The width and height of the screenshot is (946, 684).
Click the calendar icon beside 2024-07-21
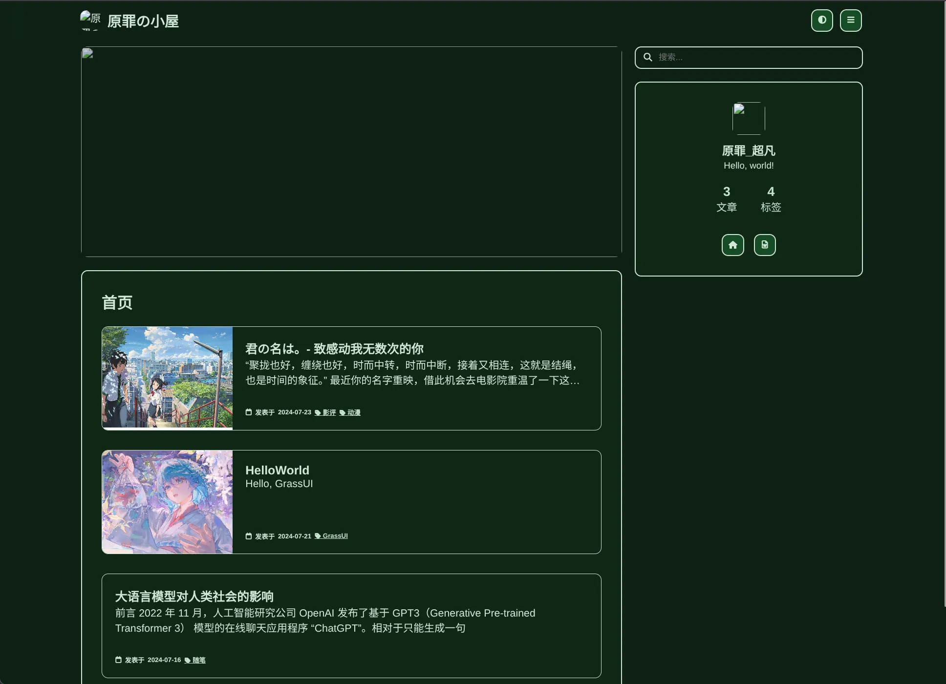coord(249,536)
